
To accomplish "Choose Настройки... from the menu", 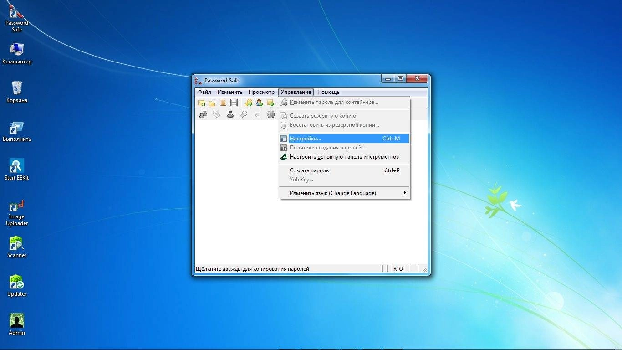I will pyautogui.click(x=344, y=139).
